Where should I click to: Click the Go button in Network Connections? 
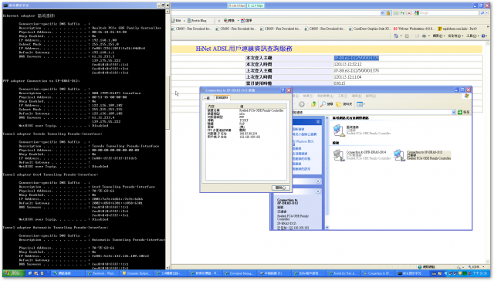click(x=463, y=112)
